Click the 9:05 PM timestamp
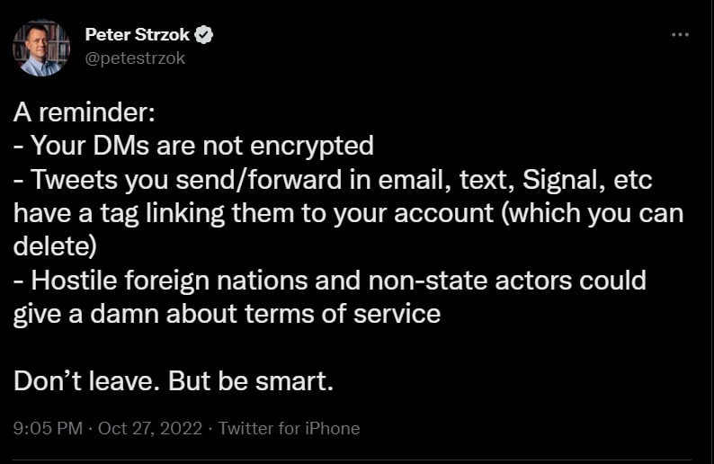The height and width of the screenshot is (464, 714). pos(47,428)
